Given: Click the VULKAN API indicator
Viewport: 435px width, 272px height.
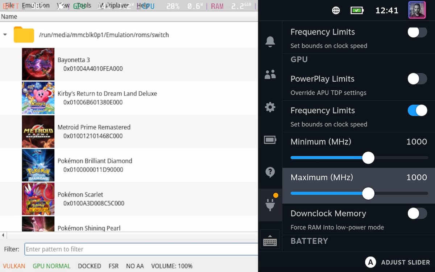Looking at the screenshot, I should coord(14,266).
